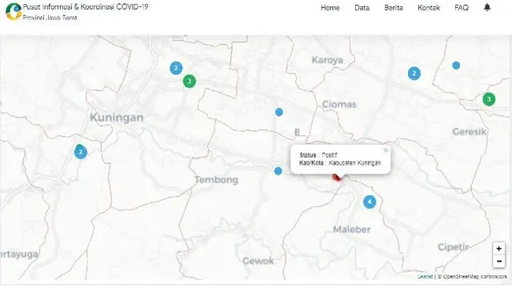Open the notifications bell icon
Image resolution: width=512 pixels, height=288 pixels.
[487, 7]
